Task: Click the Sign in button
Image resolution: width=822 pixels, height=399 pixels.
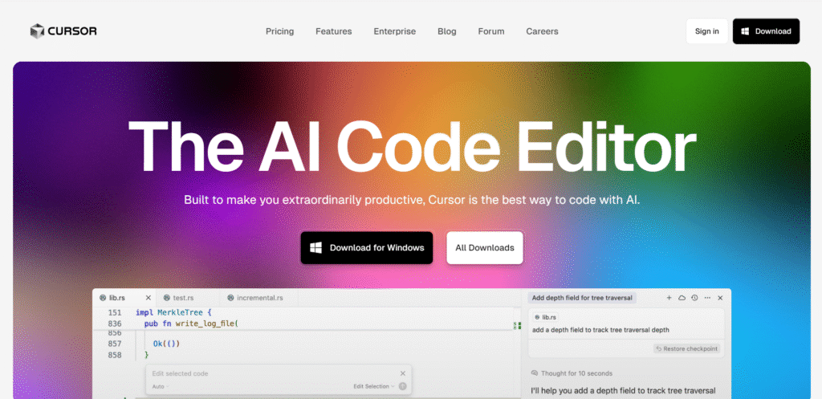Action: point(706,31)
